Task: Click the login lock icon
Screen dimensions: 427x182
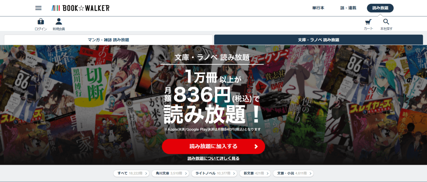Action: click(41, 22)
